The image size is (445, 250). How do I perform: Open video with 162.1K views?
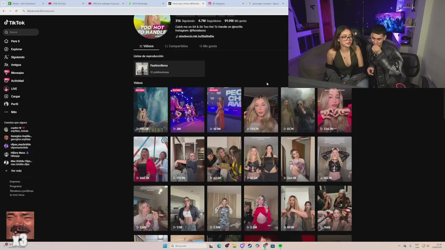click(x=335, y=159)
